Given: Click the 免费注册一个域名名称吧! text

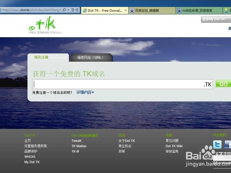Looking at the screenshot, I should (52, 93).
